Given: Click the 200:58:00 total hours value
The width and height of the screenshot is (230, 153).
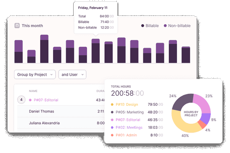Looking at the screenshot, I should click(127, 93).
